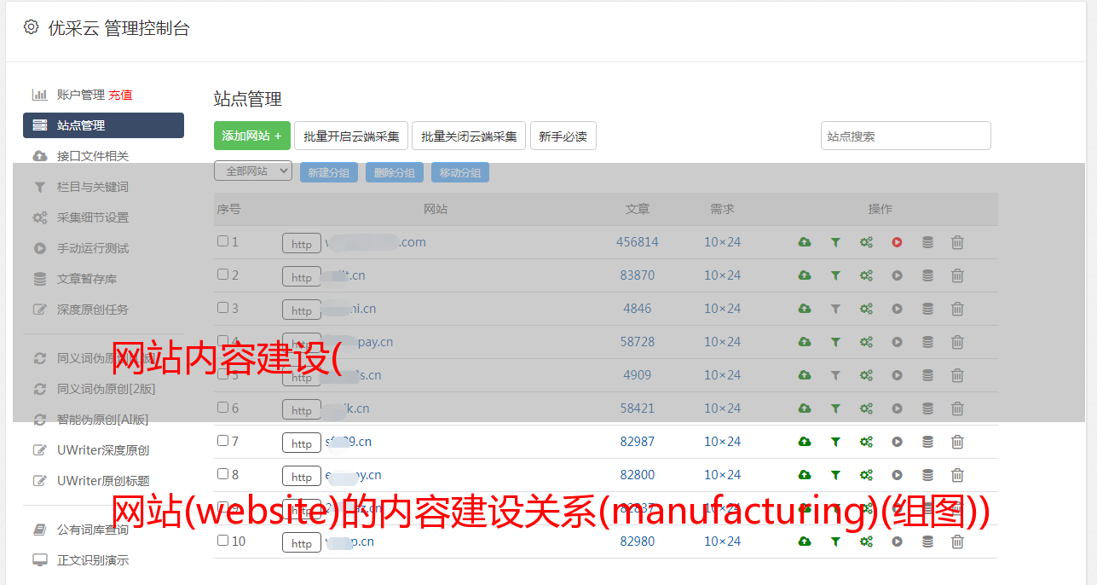Open the database icon in row 1
The image size is (1097, 585).
point(927,242)
